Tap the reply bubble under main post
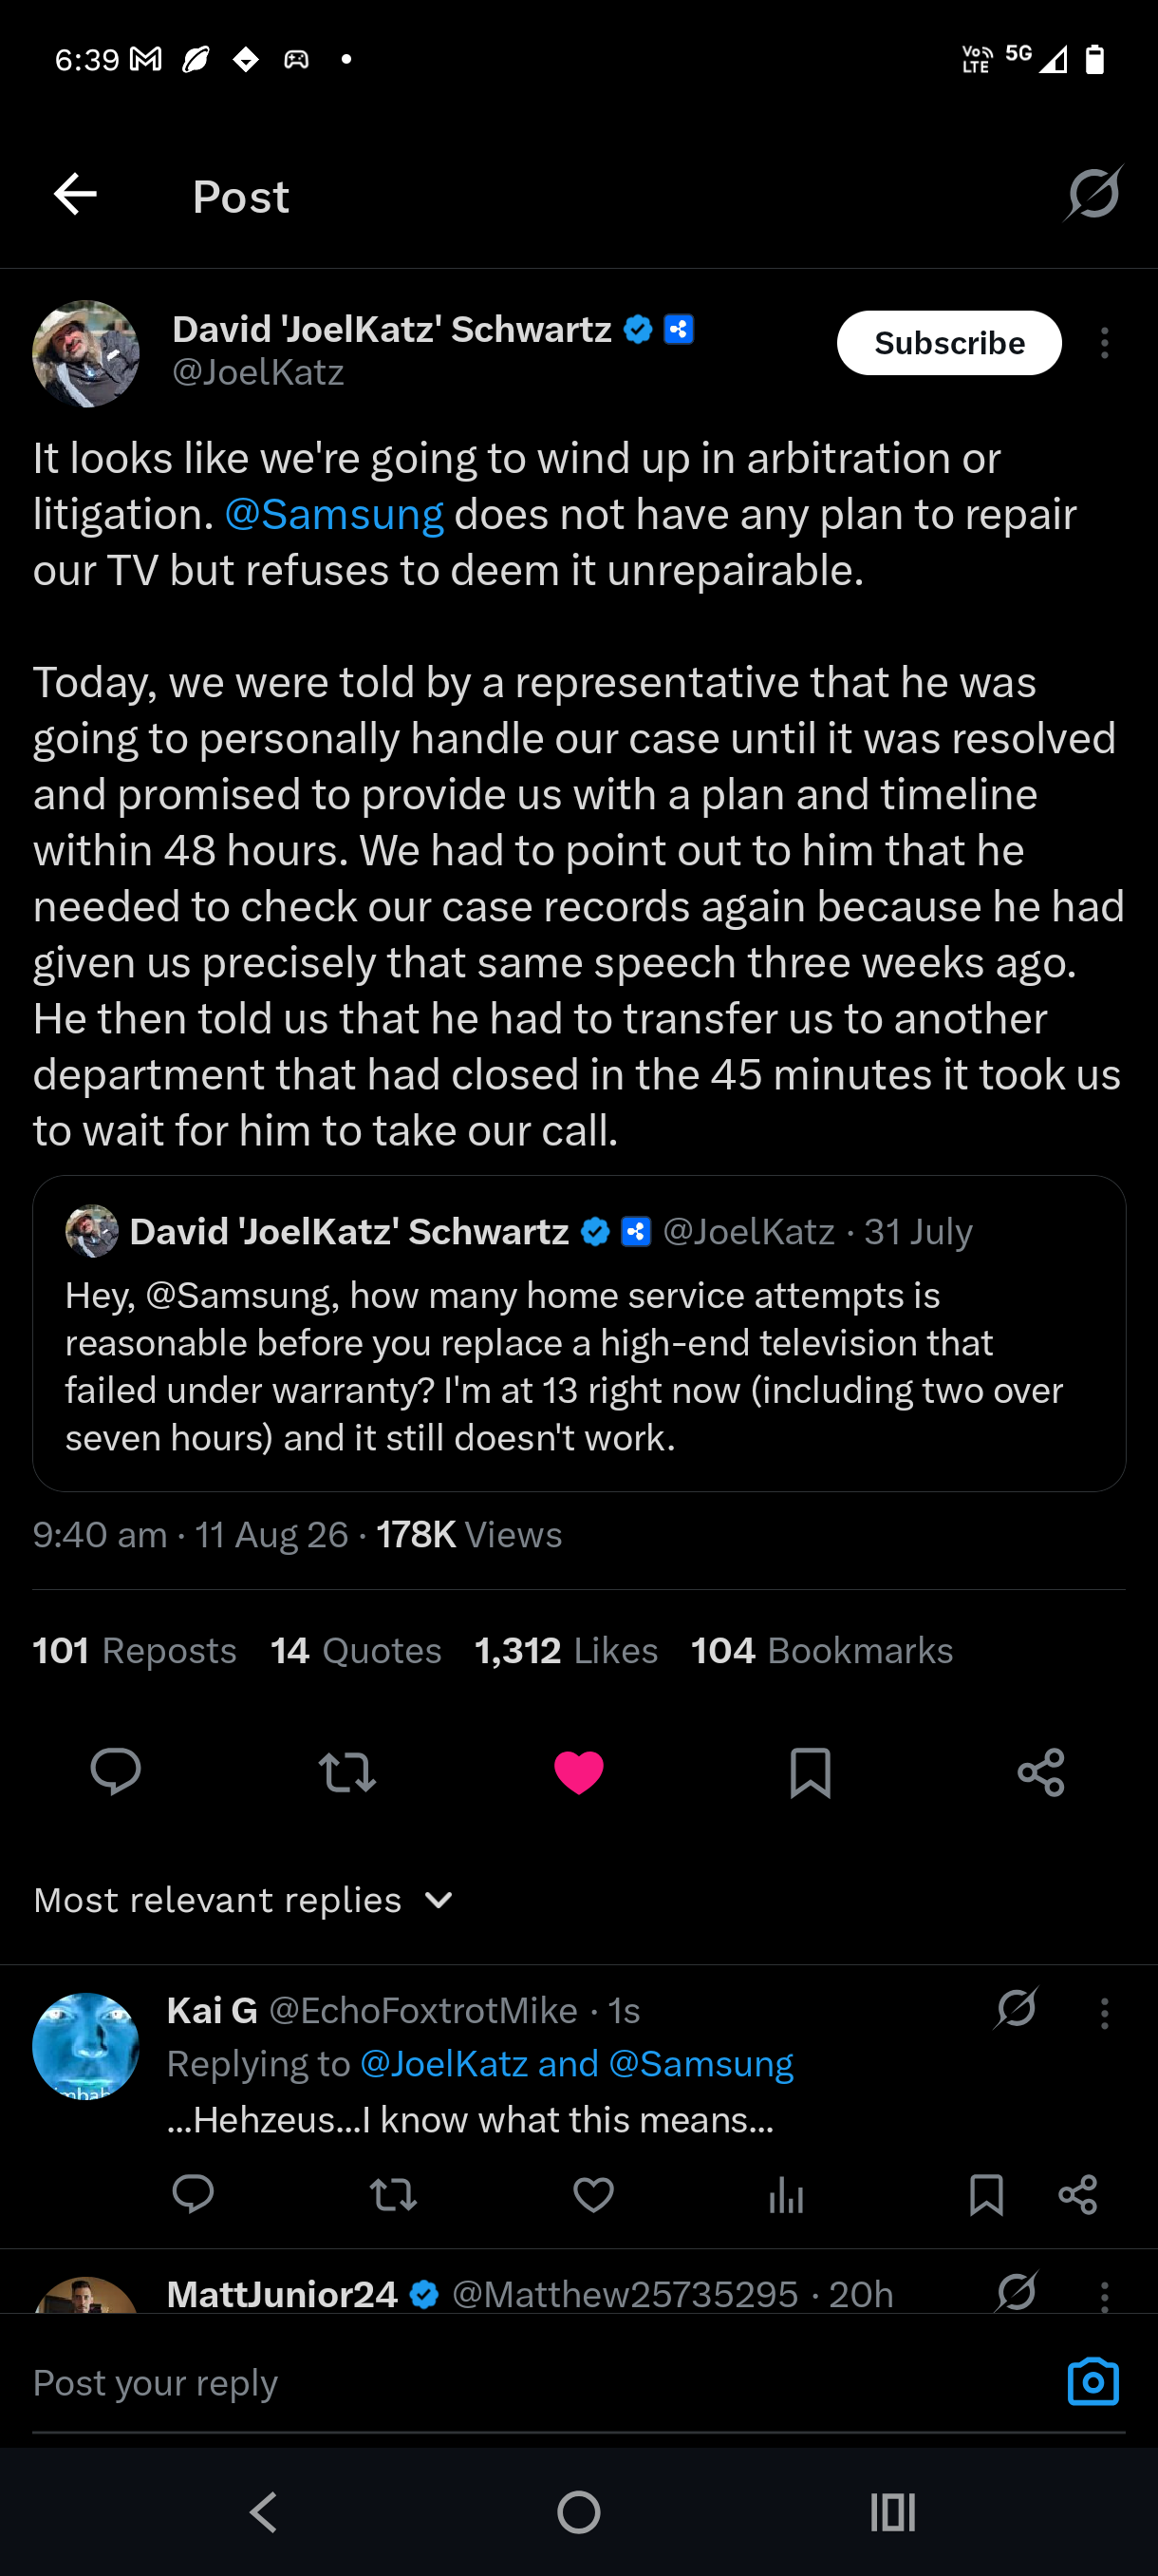This screenshot has height=2576, width=1158. [x=116, y=1772]
